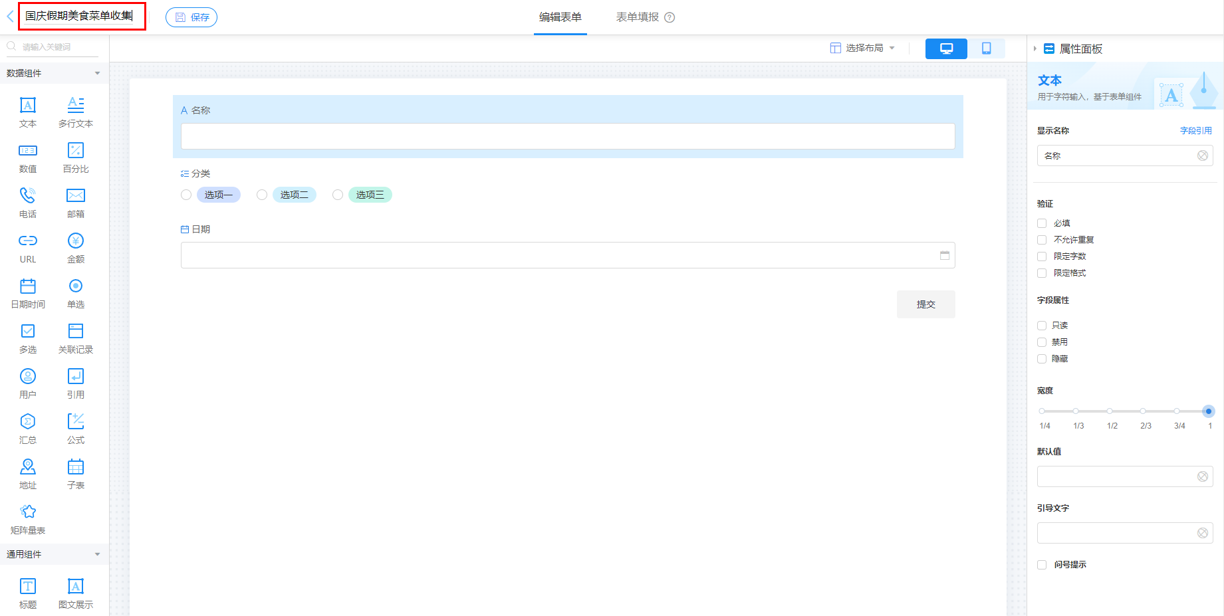Add a 引用 reference component

[76, 383]
